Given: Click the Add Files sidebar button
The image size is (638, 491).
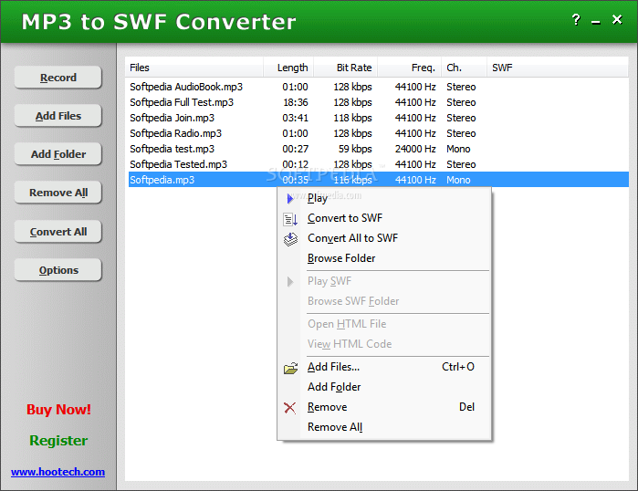Looking at the screenshot, I should [x=58, y=116].
